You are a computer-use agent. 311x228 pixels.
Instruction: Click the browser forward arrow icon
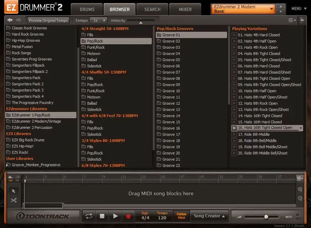[19, 20]
